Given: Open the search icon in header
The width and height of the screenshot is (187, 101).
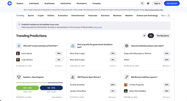Looking at the screenshot, I should (142, 4).
